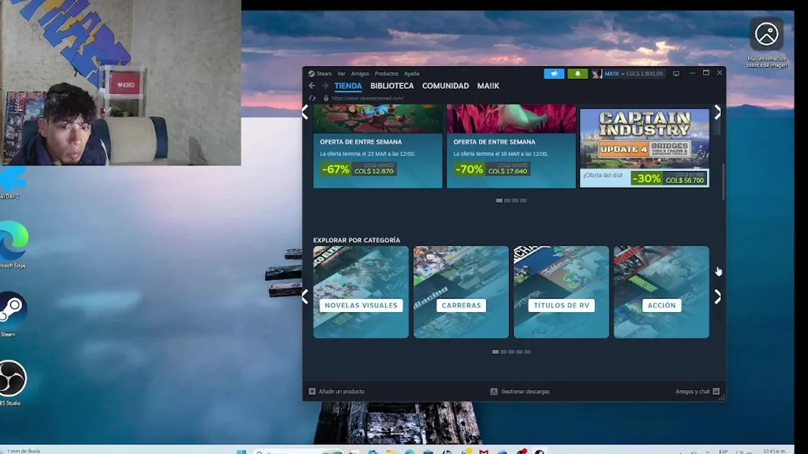Screen dimensions: 808x454
Task: Switch to the COMUNIDAD tab
Action: tap(446, 86)
